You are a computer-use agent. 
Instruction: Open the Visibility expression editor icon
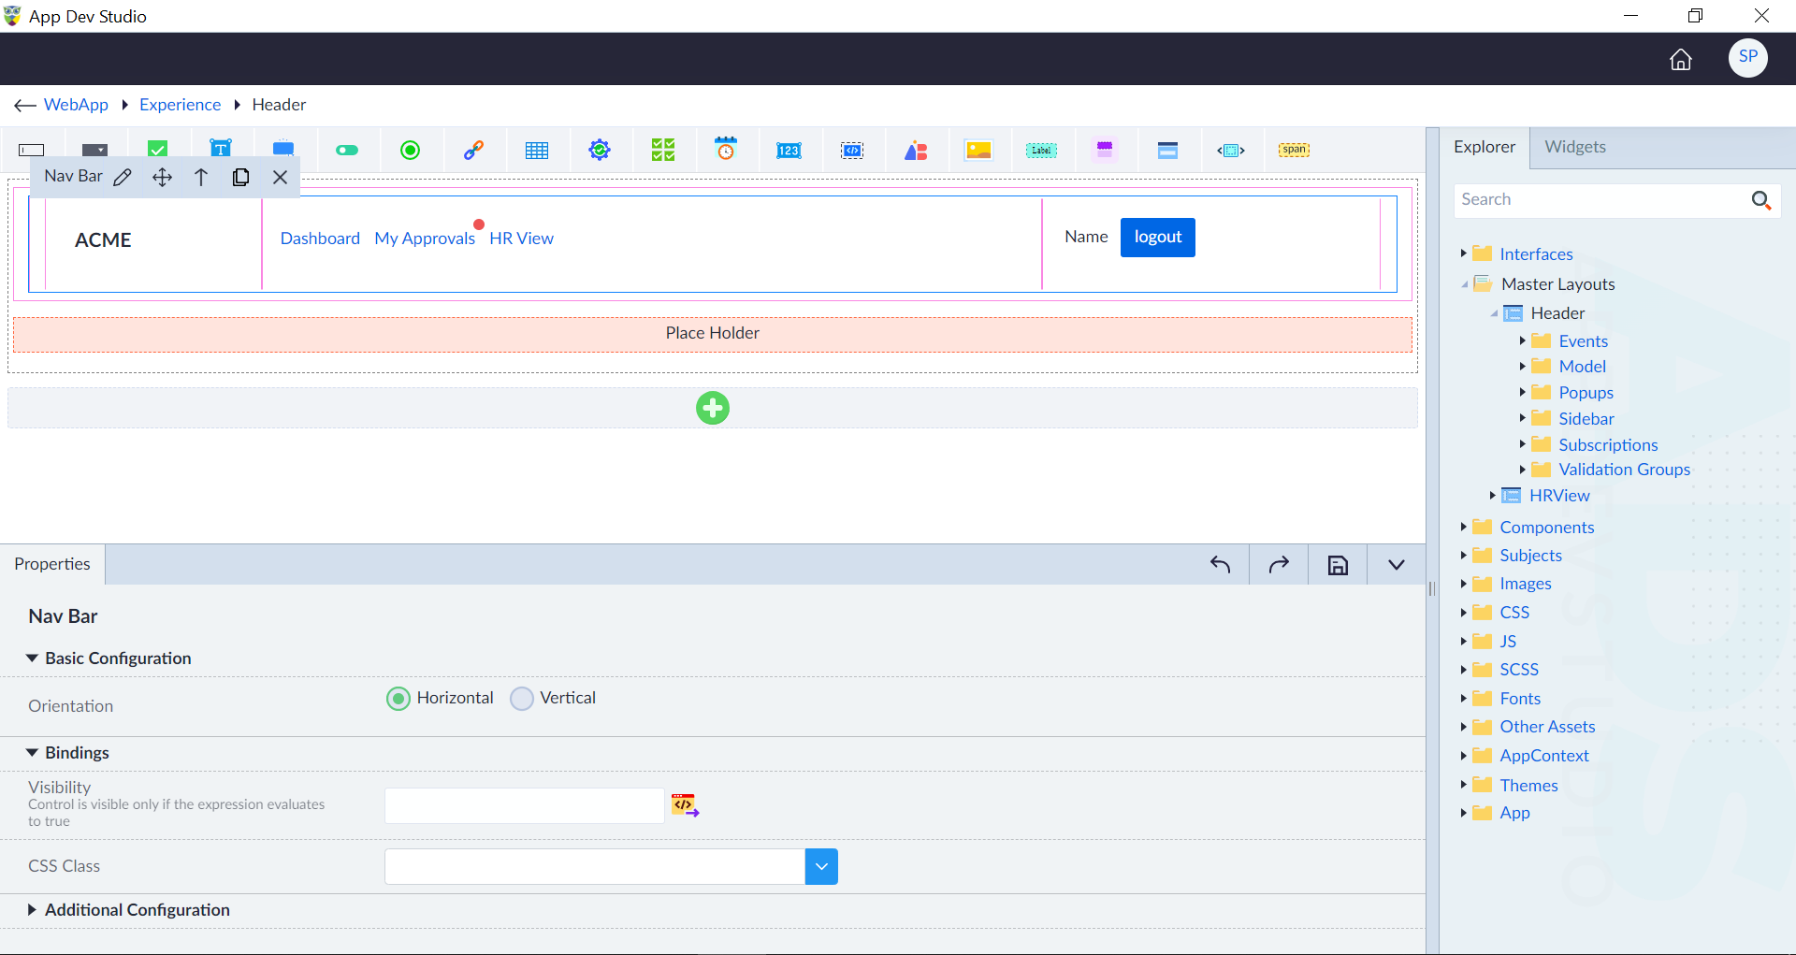click(x=685, y=805)
